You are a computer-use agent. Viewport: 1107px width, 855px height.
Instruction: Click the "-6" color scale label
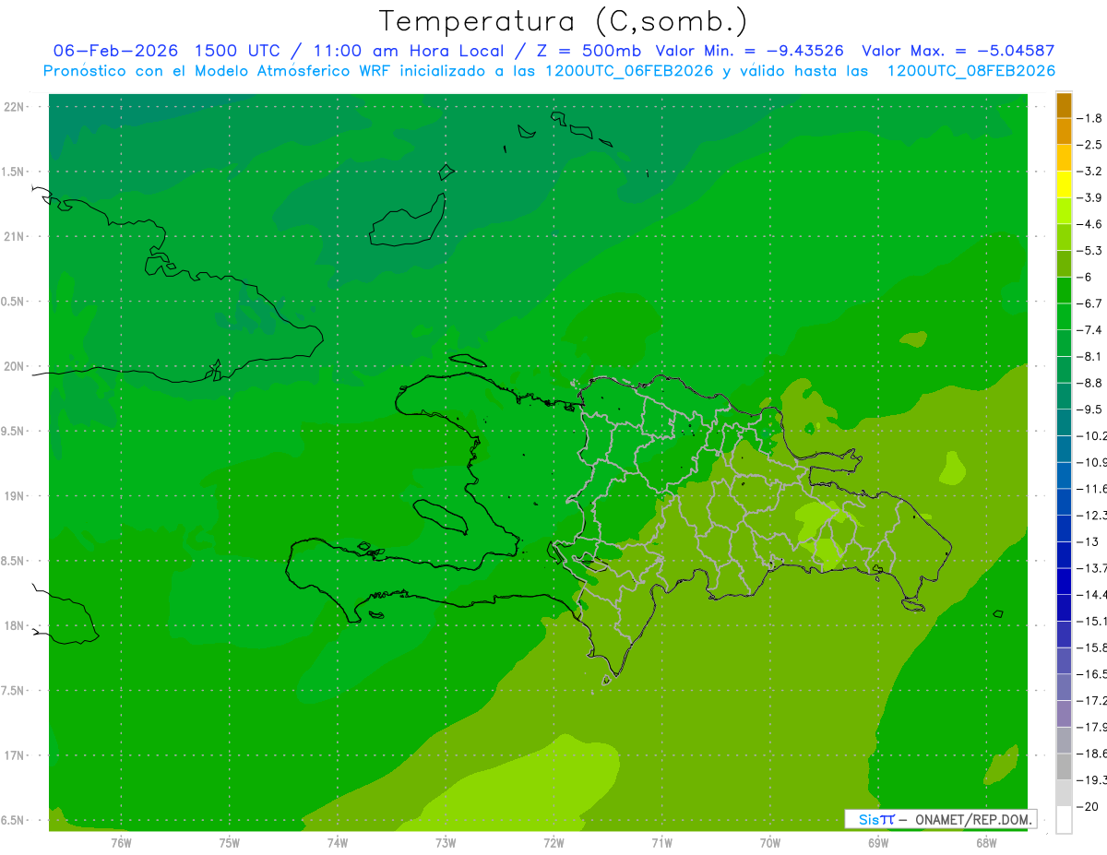click(x=1087, y=277)
